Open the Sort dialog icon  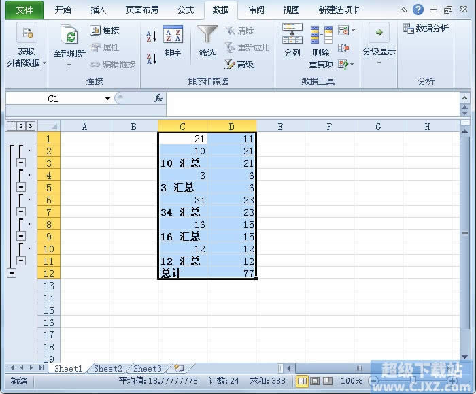tap(173, 34)
